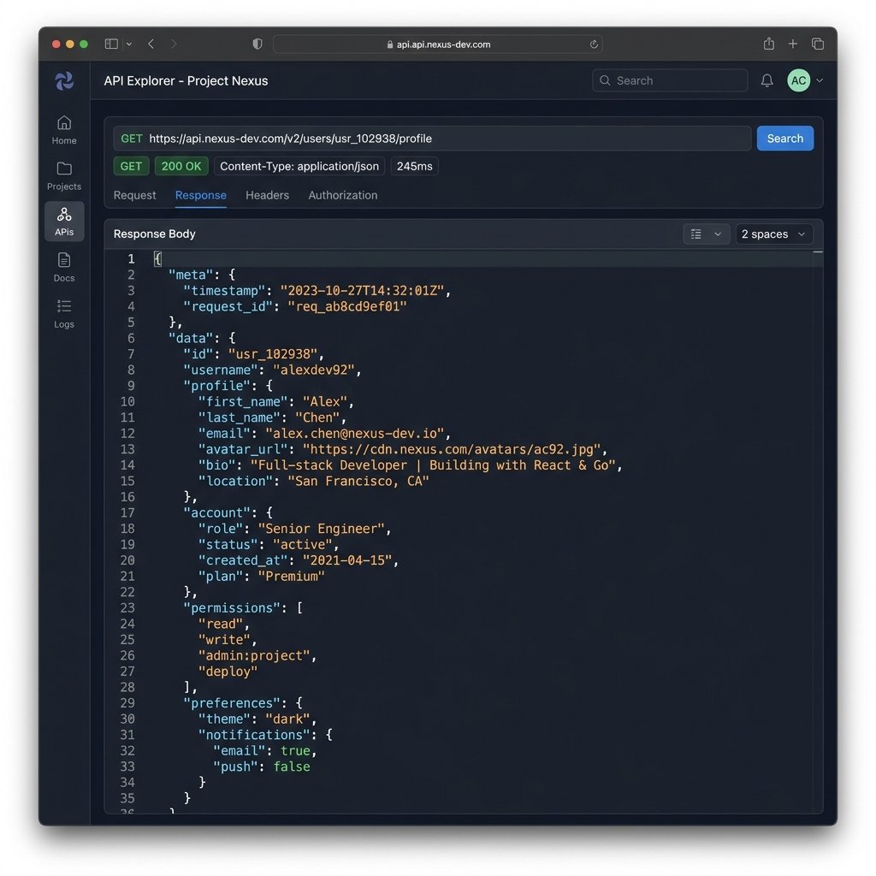
Task: Click the "deploy" permission entry
Action: pyautogui.click(x=228, y=671)
